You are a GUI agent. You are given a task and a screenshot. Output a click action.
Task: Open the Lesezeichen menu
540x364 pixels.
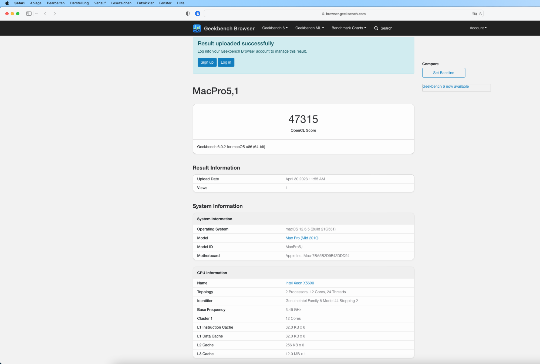pyautogui.click(x=121, y=3)
